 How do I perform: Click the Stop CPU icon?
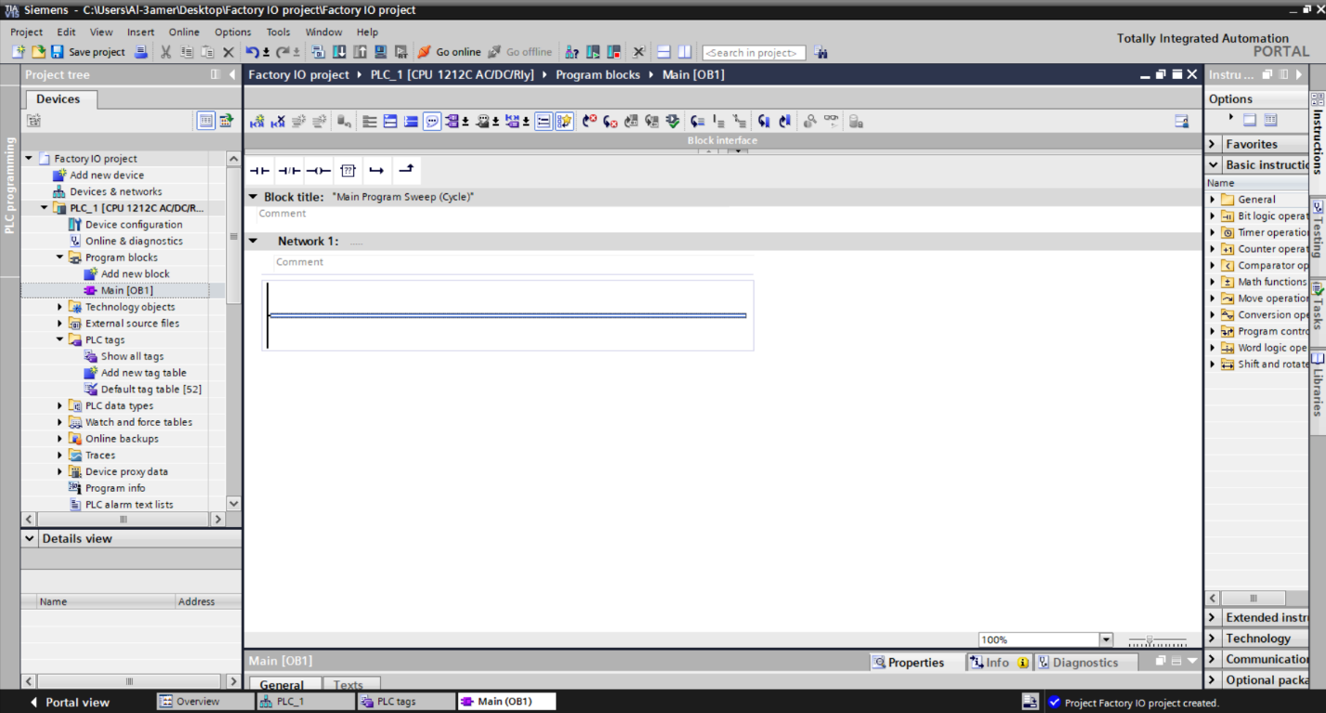[x=614, y=52]
